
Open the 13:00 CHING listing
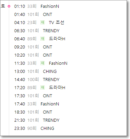click(35, 72)
